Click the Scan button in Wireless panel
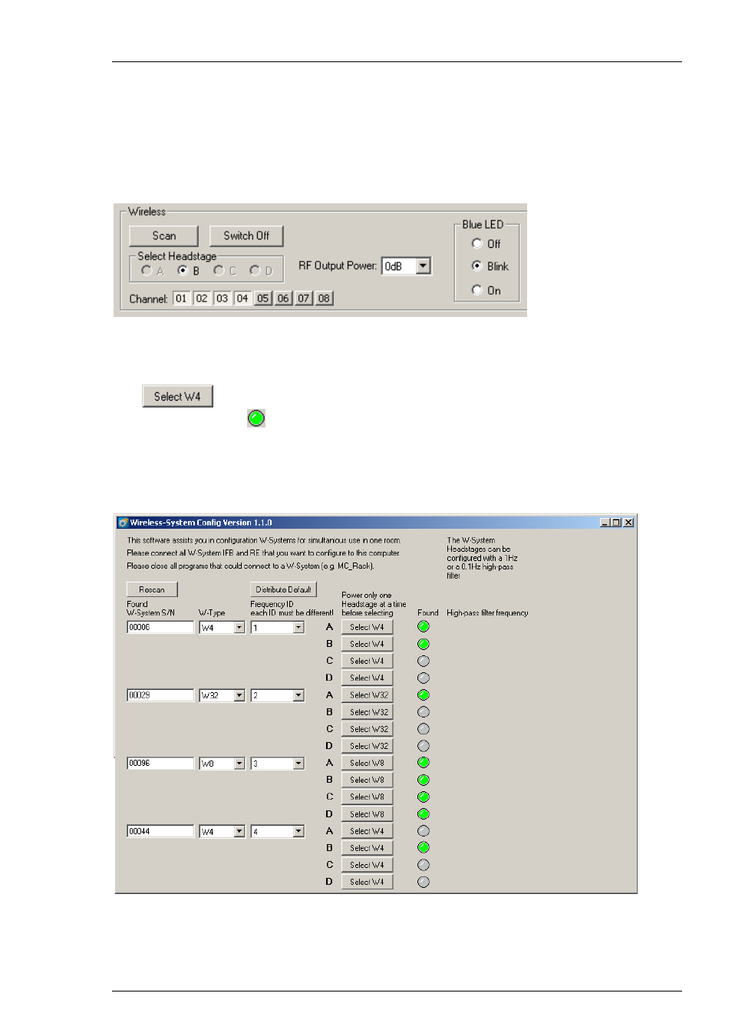 pyautogui.click(x=163, y=236)
